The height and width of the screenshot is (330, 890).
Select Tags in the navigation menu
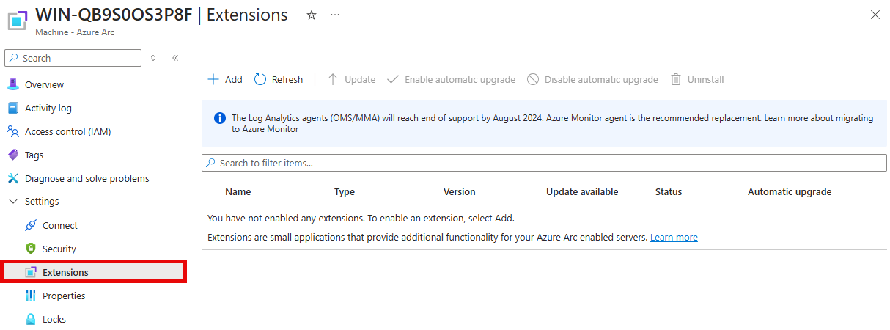(34, 155)
